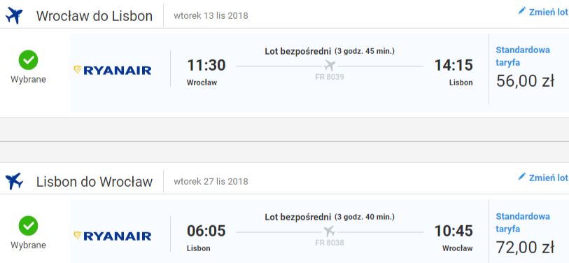Click Zmień lot for Wrocław do Lisbon
This screenshot has height=263, width=569.
(548, 12)
